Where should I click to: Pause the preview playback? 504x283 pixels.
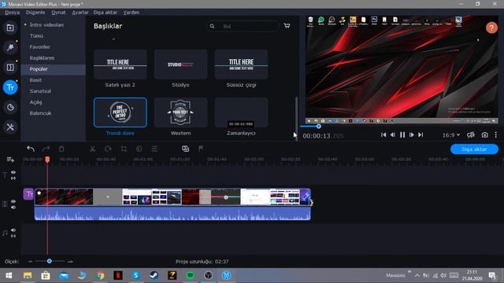pos(402,135)
